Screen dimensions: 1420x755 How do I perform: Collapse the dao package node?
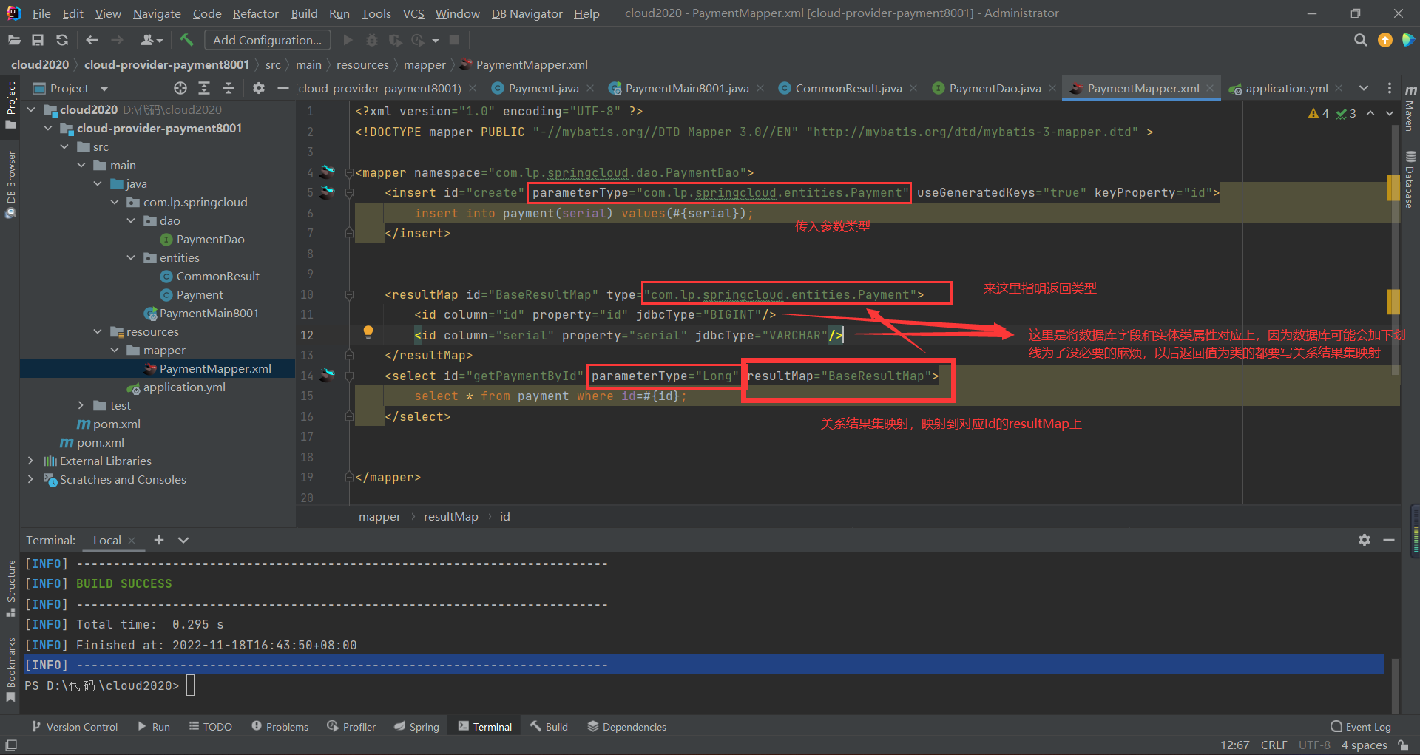point(131,220)
